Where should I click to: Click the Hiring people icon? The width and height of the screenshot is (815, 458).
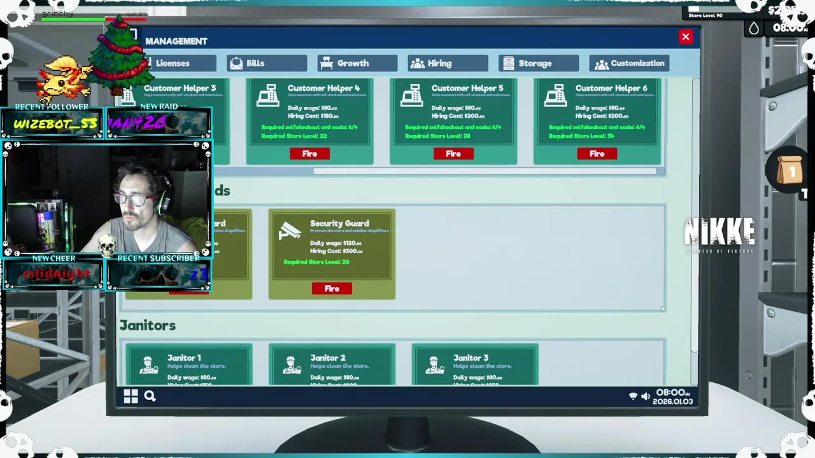(417, 64)
